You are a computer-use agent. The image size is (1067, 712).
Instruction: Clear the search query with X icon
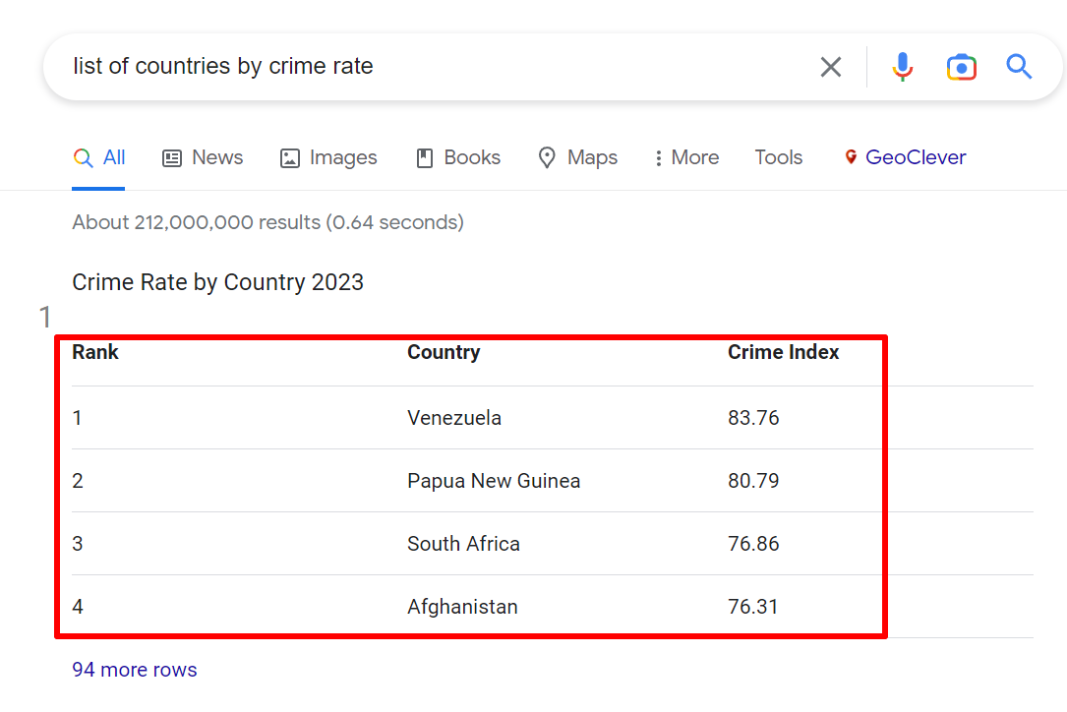point(831,67)
